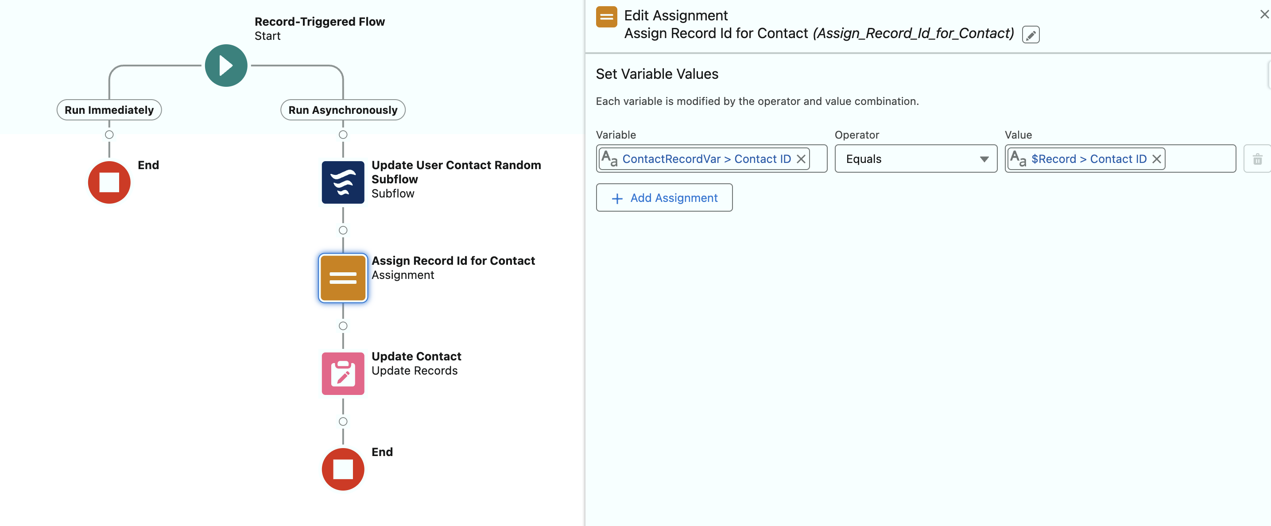Add element between Run Asynchronously and Subflow
The image size is (1271, 526).
click(x=343, y=135)
